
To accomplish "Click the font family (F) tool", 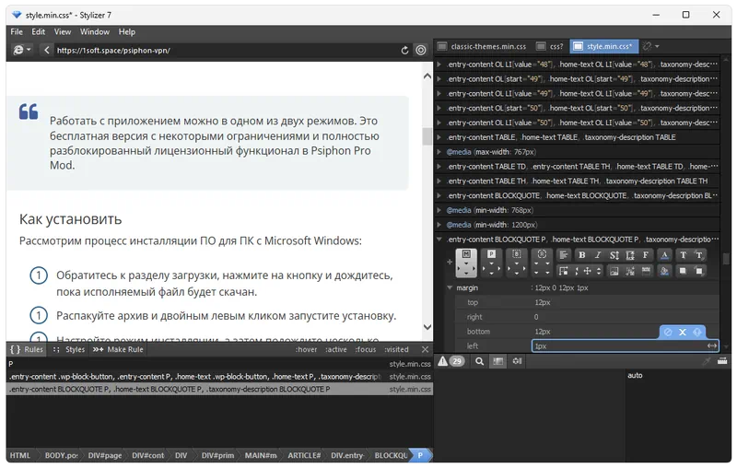I will pos(646,255).
